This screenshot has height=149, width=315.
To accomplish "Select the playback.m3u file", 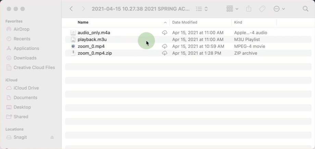I will tap(92, 40).
